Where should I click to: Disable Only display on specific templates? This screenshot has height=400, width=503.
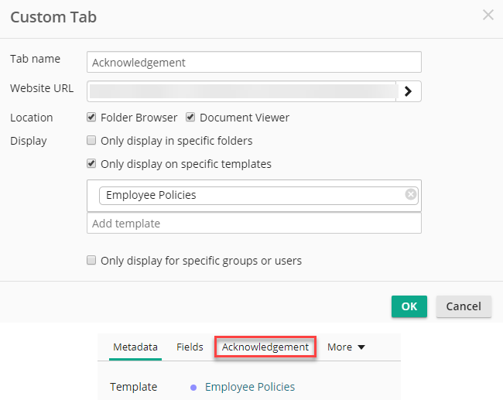click(x=91, y=163)
